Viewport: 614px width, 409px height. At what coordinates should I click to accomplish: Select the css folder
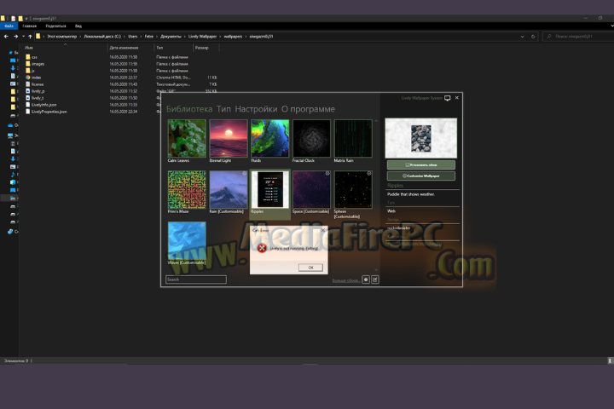click(35, 57)
